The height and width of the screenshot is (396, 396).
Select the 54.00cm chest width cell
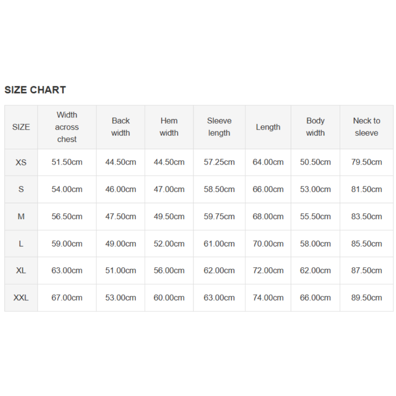[x=67, y=189]
